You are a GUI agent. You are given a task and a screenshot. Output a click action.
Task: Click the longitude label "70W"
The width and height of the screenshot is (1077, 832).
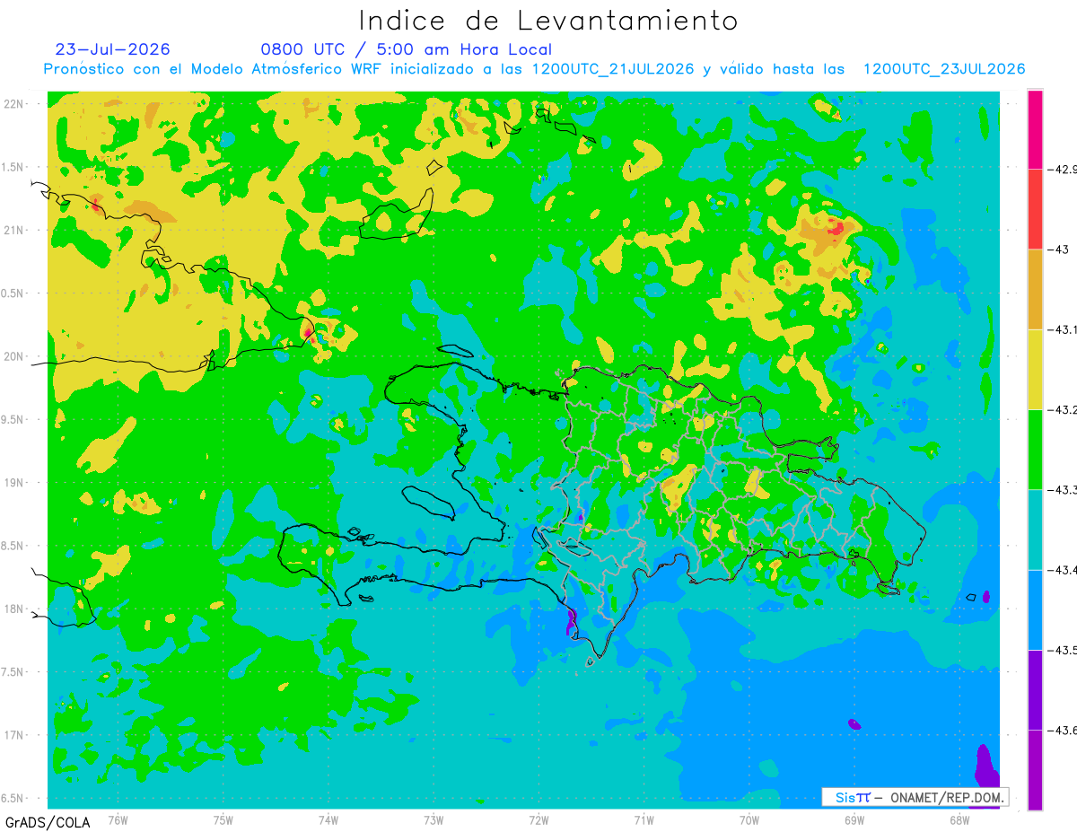pyautogui.click(x=749, y=820)
